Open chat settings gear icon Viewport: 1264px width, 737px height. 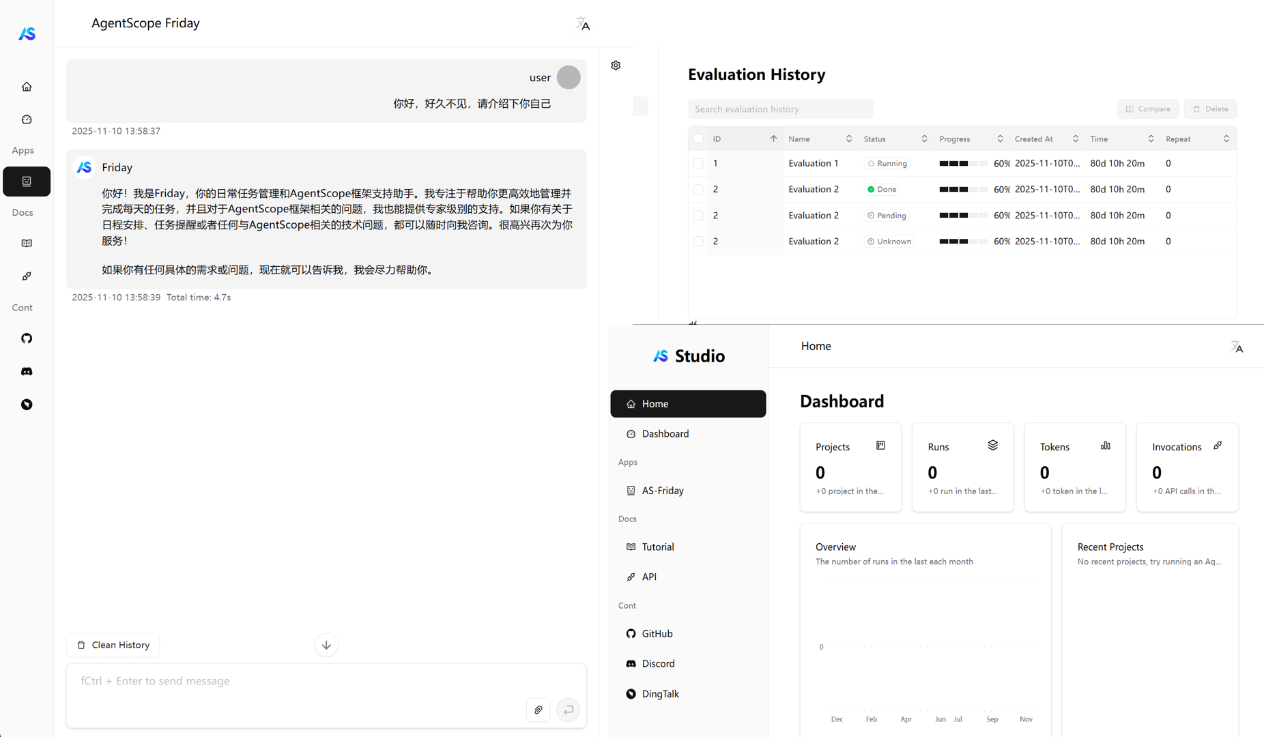pos(616,66)
